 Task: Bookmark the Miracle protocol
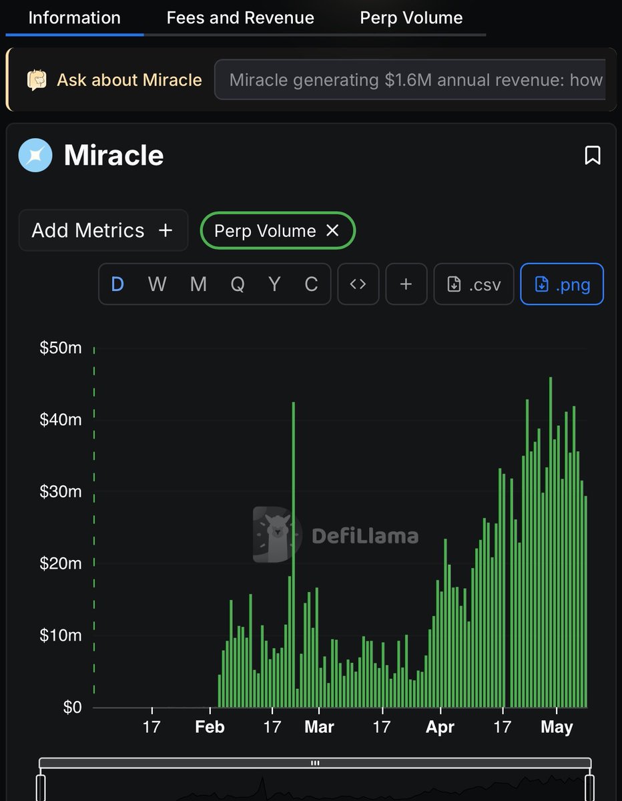coord(593,156)
